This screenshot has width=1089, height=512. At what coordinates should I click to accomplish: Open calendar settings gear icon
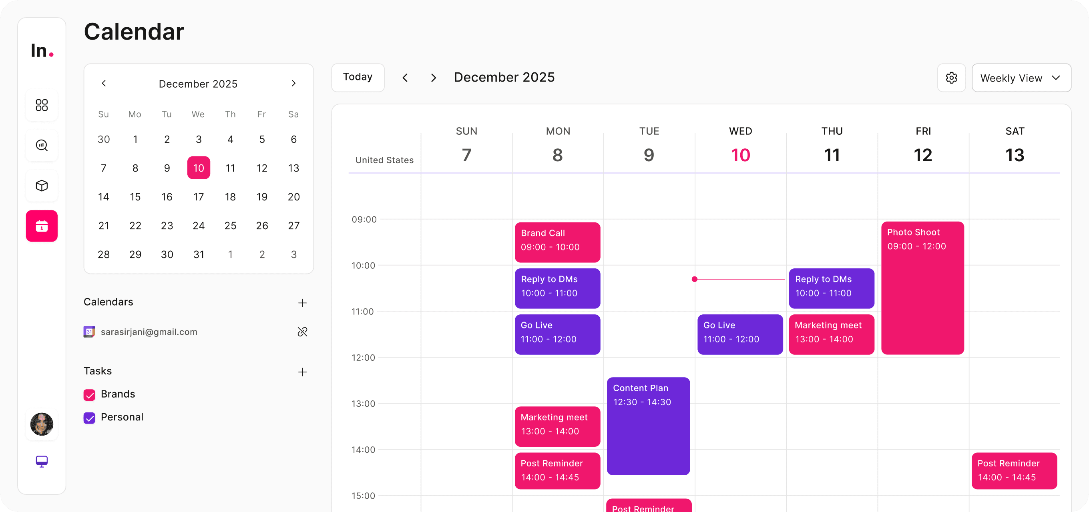pyautogui.click(x=951, y=78)
